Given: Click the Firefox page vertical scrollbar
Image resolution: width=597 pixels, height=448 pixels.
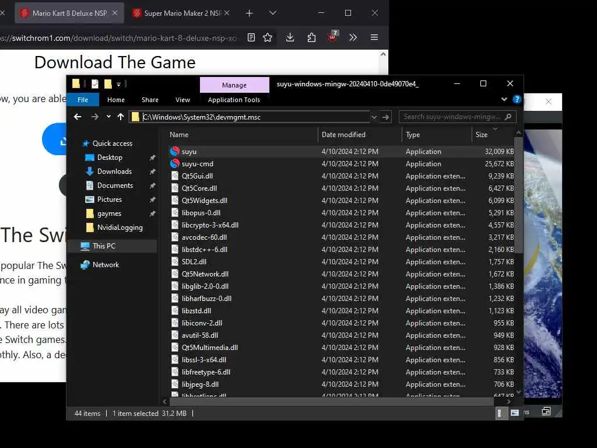Looking at the screenshot, I should point(383,63).
